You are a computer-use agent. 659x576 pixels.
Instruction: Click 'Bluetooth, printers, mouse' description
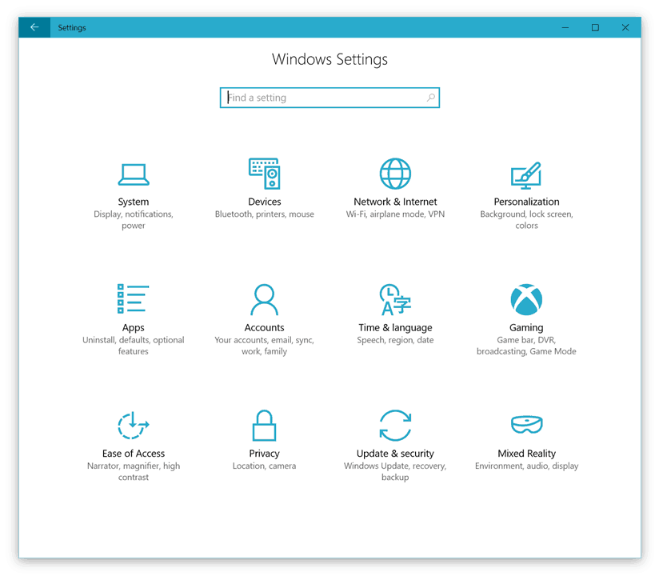pos(265,214)
